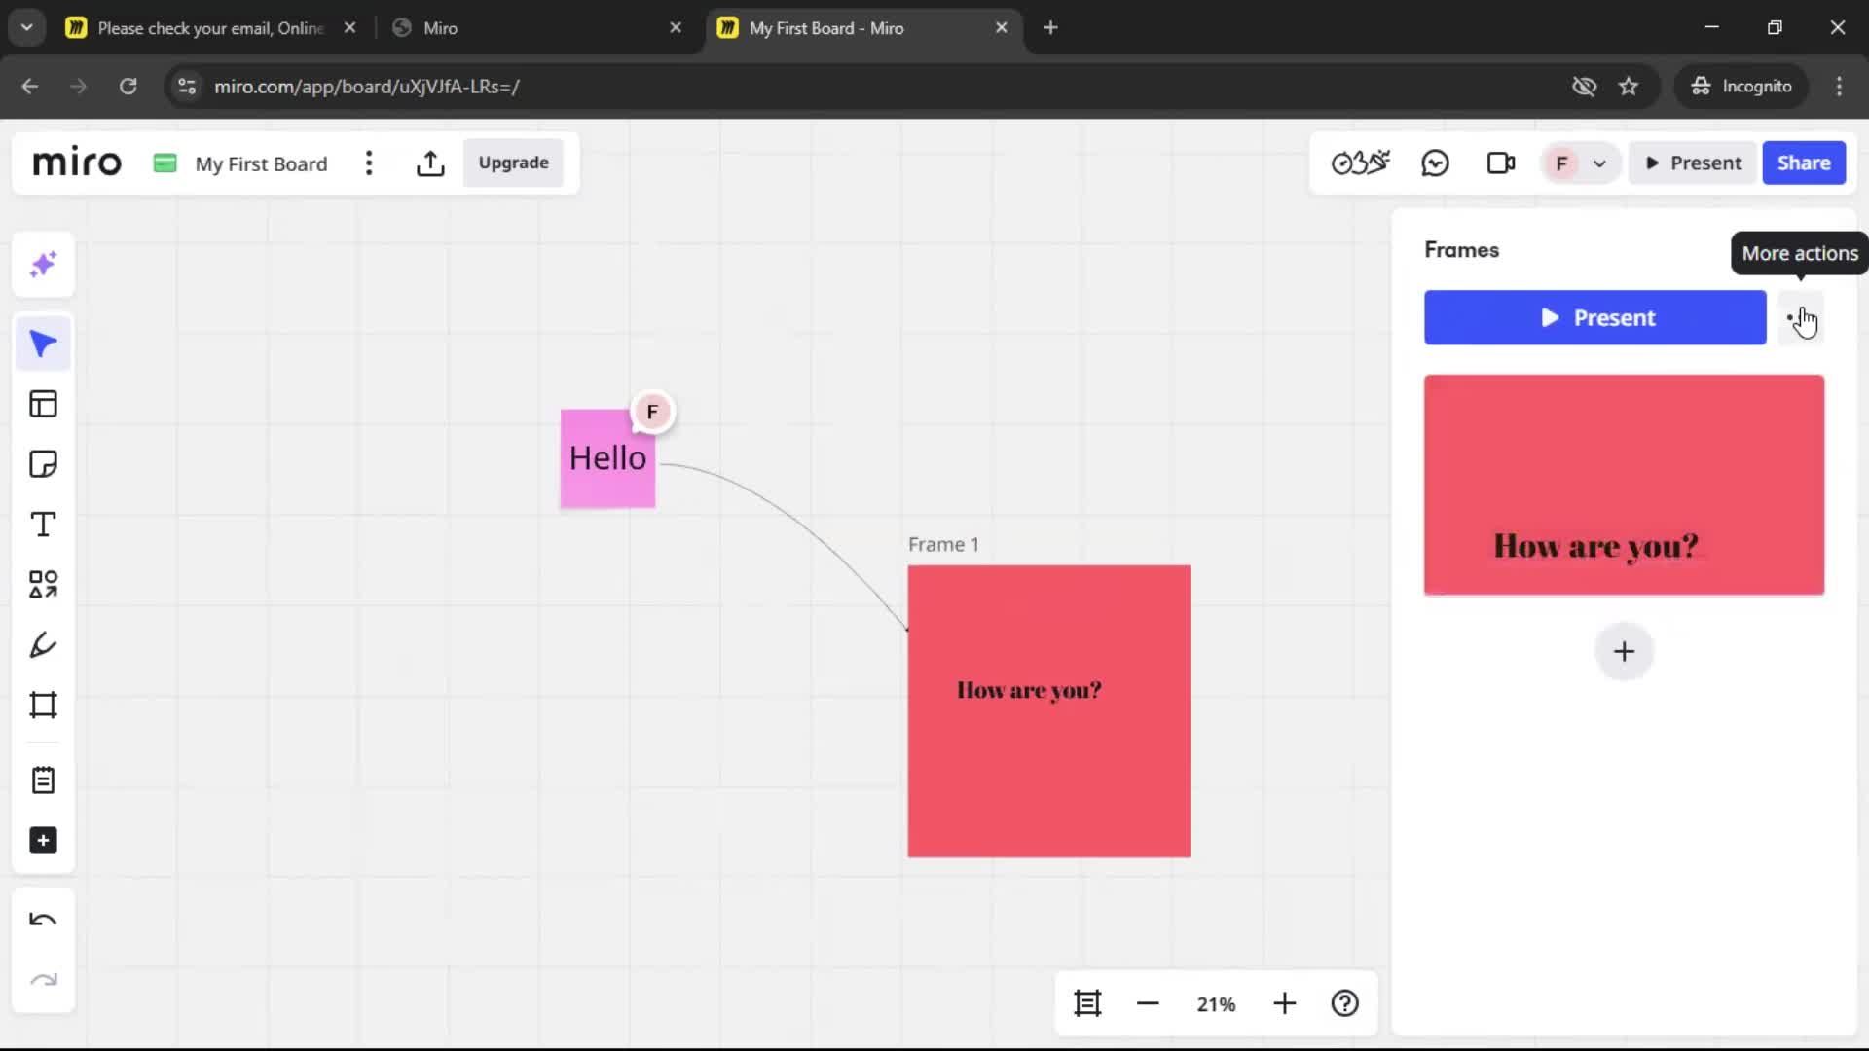1869x1051 pixels.
Task: Start a video call
Action: 1501,163
